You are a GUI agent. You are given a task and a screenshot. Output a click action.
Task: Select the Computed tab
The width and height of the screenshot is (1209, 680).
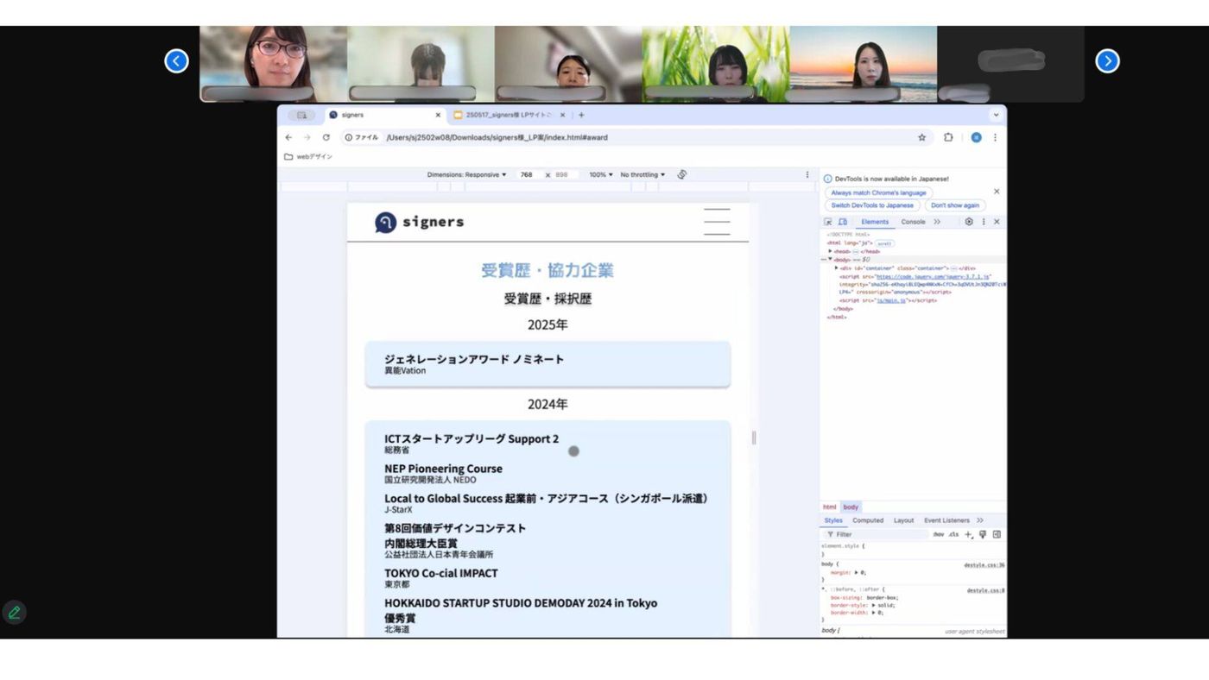tap(868, 520)
